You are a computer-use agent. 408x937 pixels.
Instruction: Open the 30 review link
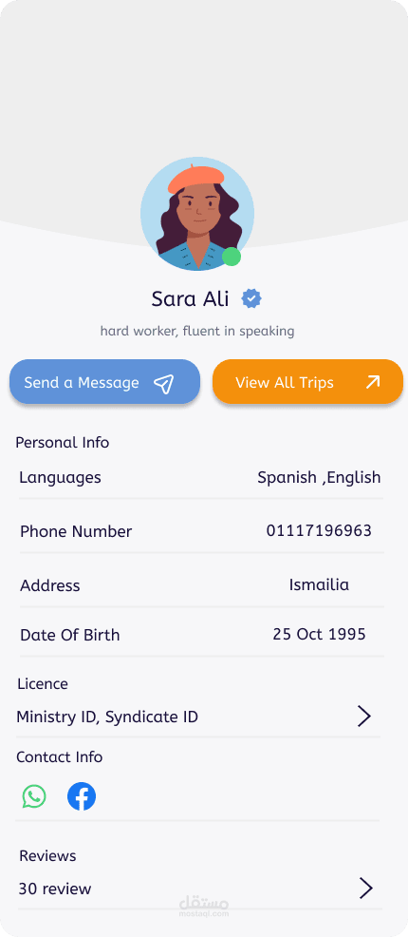click(55, 889)
